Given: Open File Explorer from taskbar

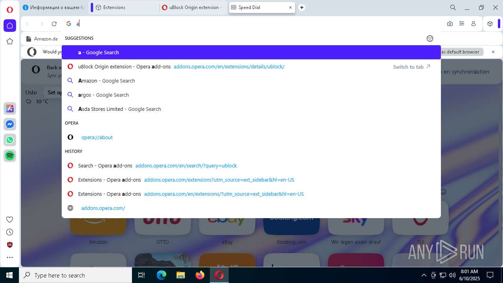Looking at the screenshot, I should [180, 275].
